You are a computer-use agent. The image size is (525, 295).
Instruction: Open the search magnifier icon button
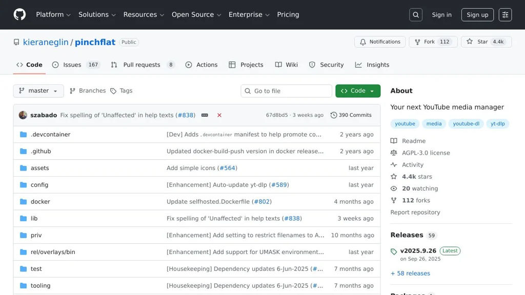(x=416, y=15)
